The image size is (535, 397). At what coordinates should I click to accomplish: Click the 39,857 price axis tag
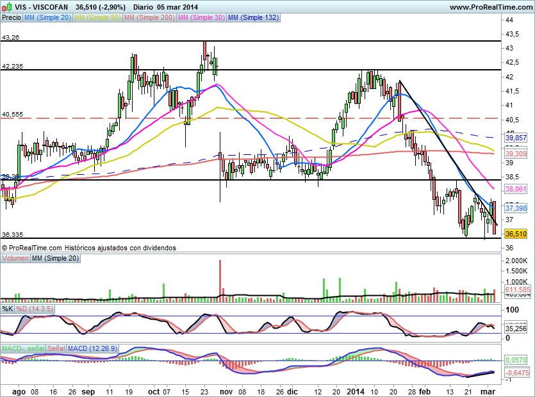pyautogui.click(x=516, y=138)
